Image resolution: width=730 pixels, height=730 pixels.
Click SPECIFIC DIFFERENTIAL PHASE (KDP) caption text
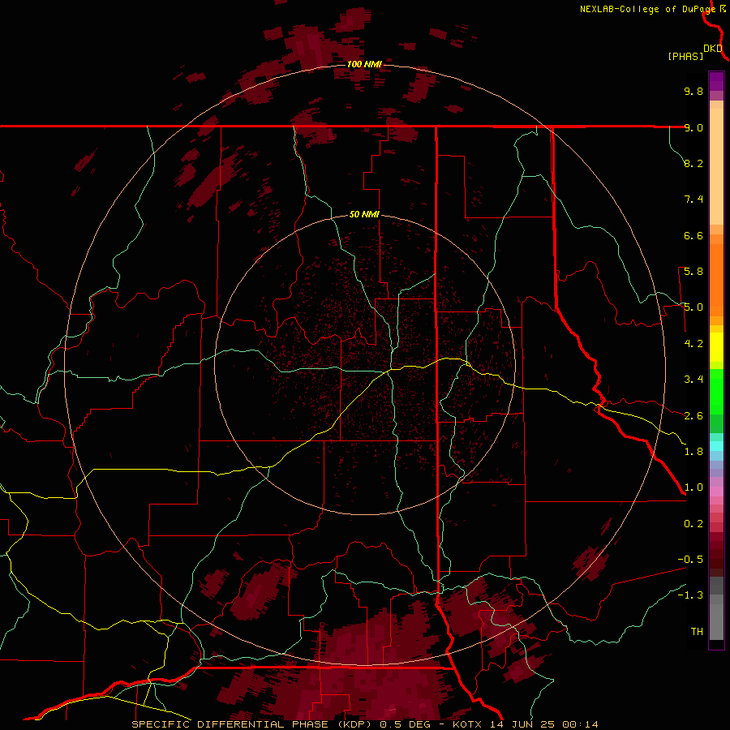point(251,724)
